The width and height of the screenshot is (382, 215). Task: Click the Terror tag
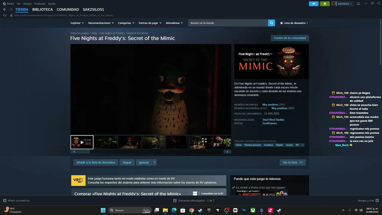pos(238,145)
